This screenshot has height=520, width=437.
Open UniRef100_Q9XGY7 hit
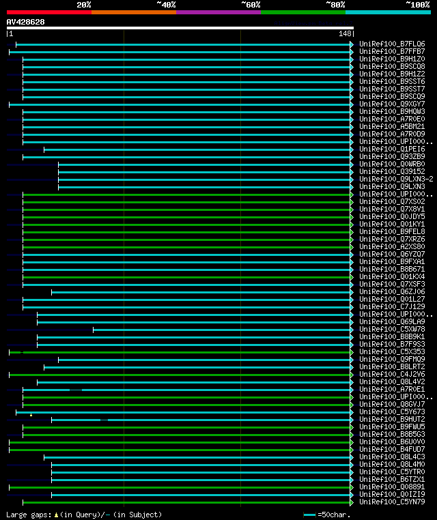pos(392,104)
